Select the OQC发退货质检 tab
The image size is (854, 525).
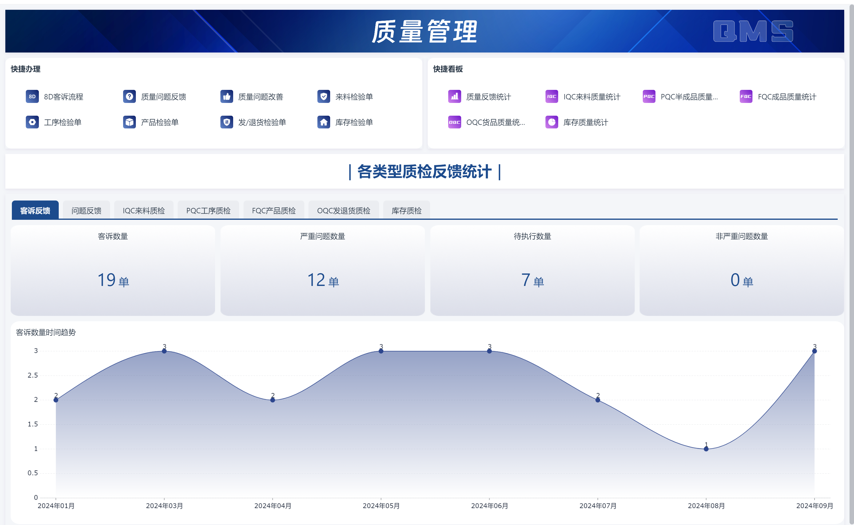344,210
